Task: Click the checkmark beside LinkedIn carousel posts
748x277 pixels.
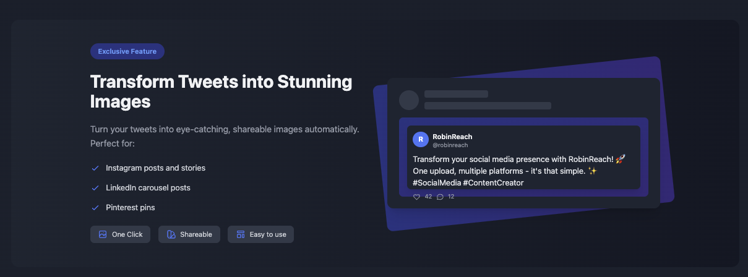Action: point(95,188)
